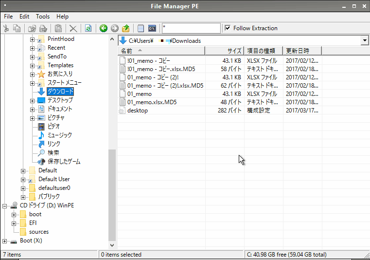This screenshot has width=370, height=260.
Task: Select the ドキュメント tree item
Action: [x=60, y=109]
